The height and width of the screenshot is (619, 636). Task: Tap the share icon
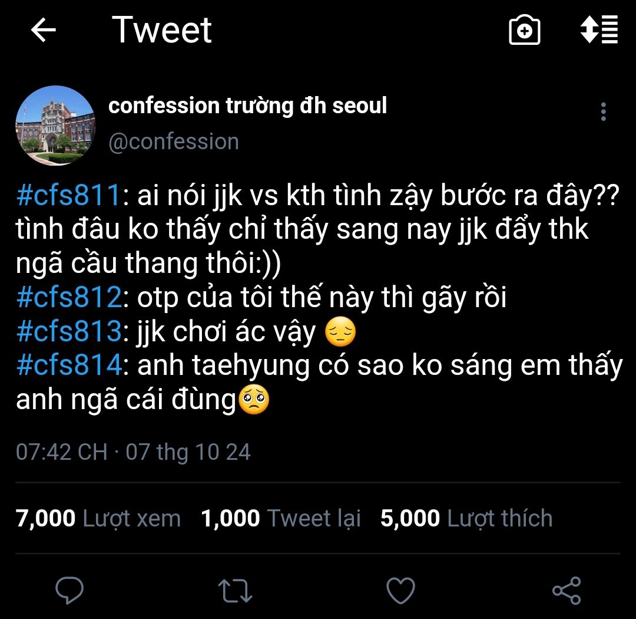567,590
